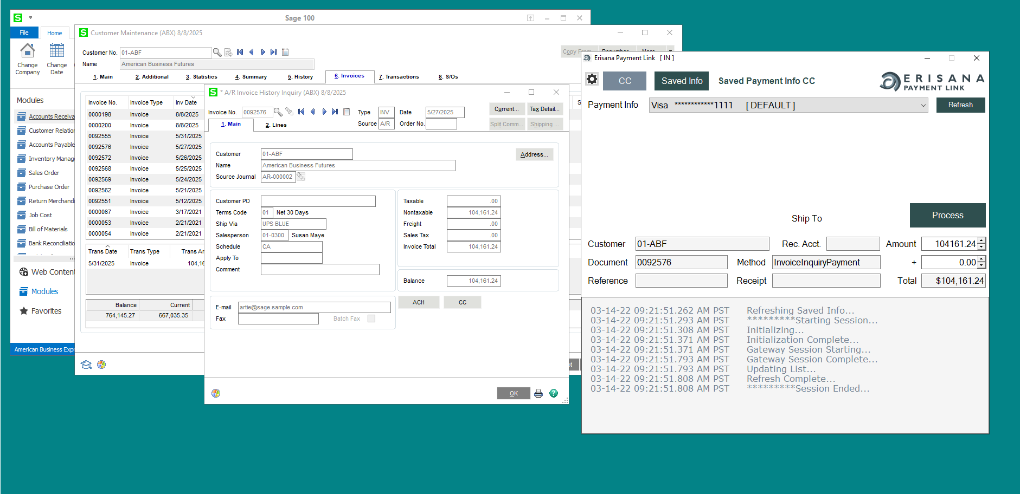Go to previous customer record

(251, 53)
